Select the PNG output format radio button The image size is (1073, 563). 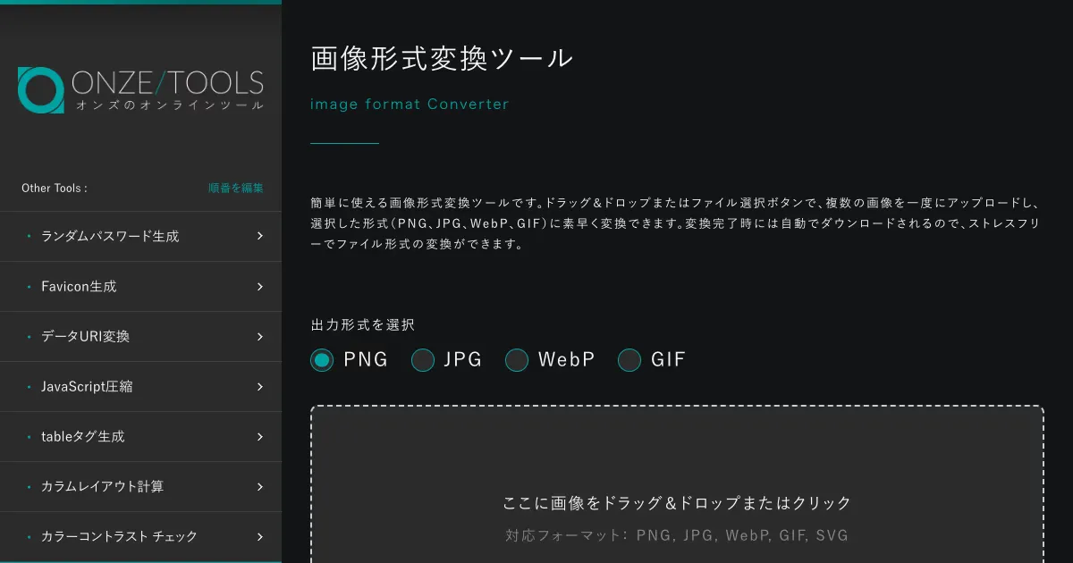coord(322,360)
